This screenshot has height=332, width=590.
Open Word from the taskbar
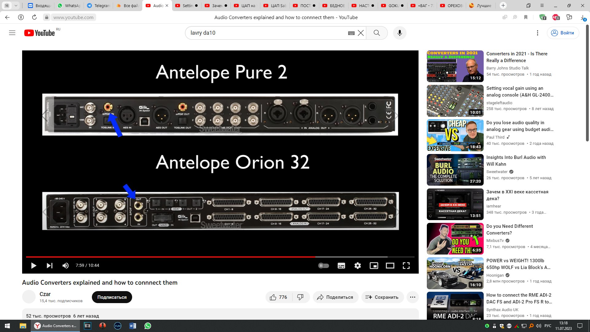[x=133, y=326]
